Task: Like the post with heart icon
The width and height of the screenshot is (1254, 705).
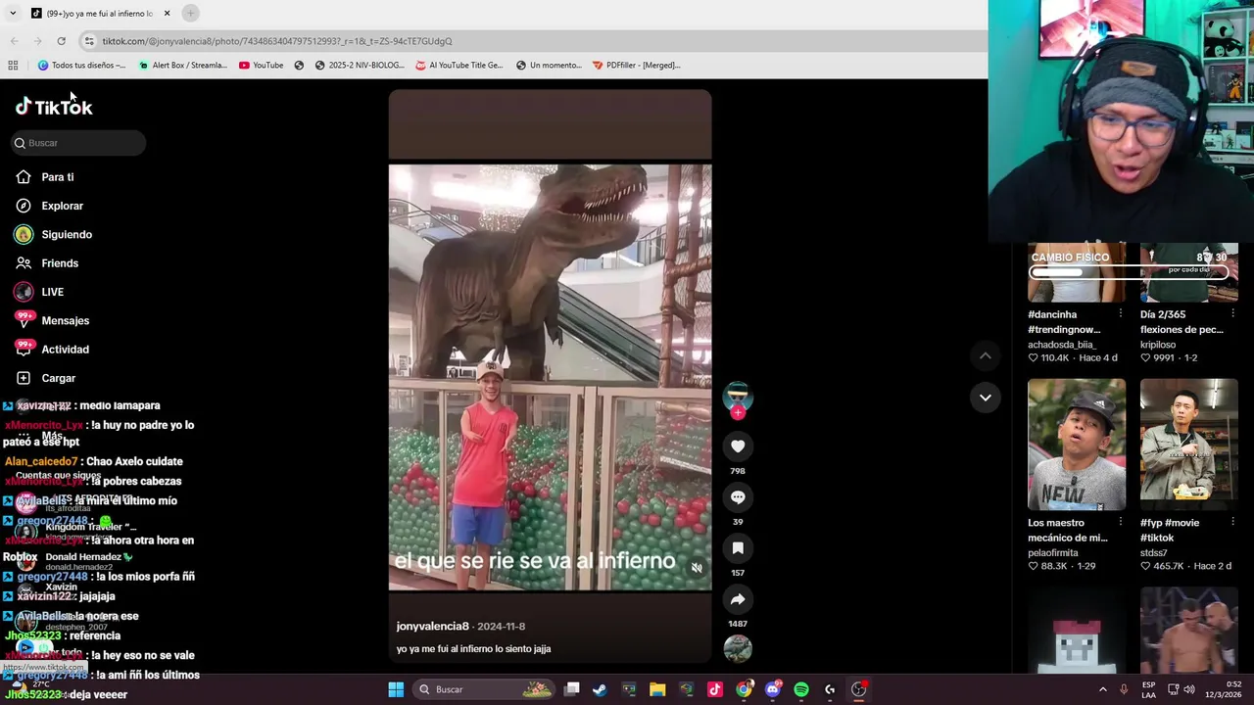Action: pos(738,446)
